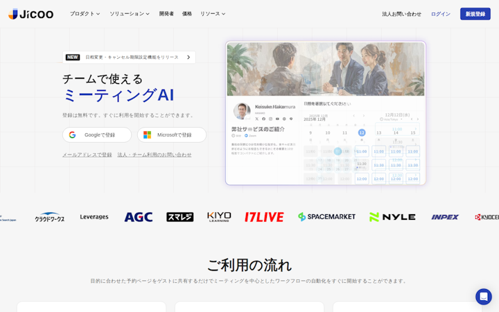Viewport: 499px width, 312px height.
Task: Register with the Googleで登録 button
Action: [x=97, y=135]
